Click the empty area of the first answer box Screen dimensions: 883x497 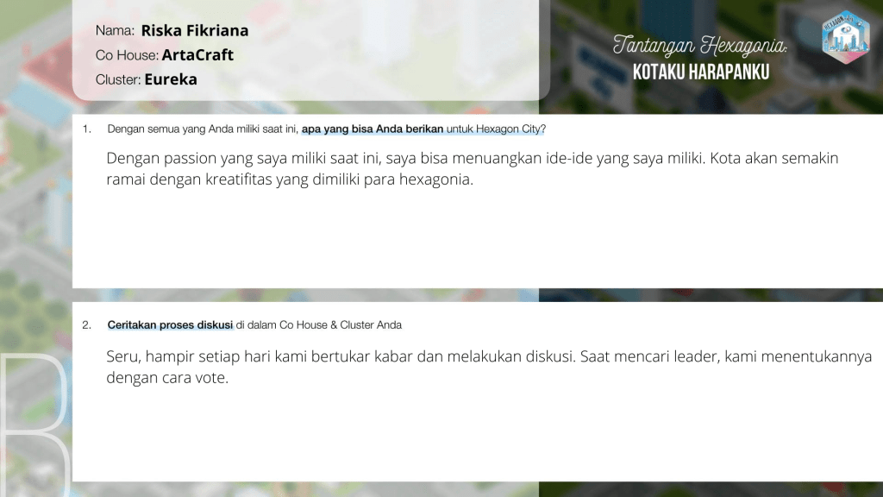click(478, 240)
